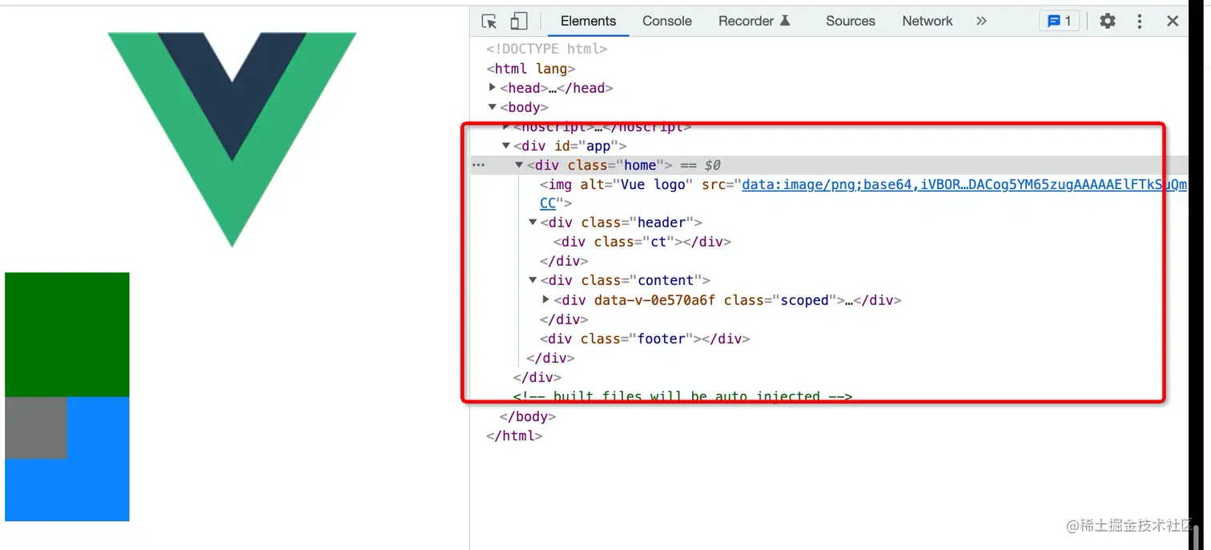Open DevTools settings gear icon
The image size is (1211, 550).
click(1107, 22)
